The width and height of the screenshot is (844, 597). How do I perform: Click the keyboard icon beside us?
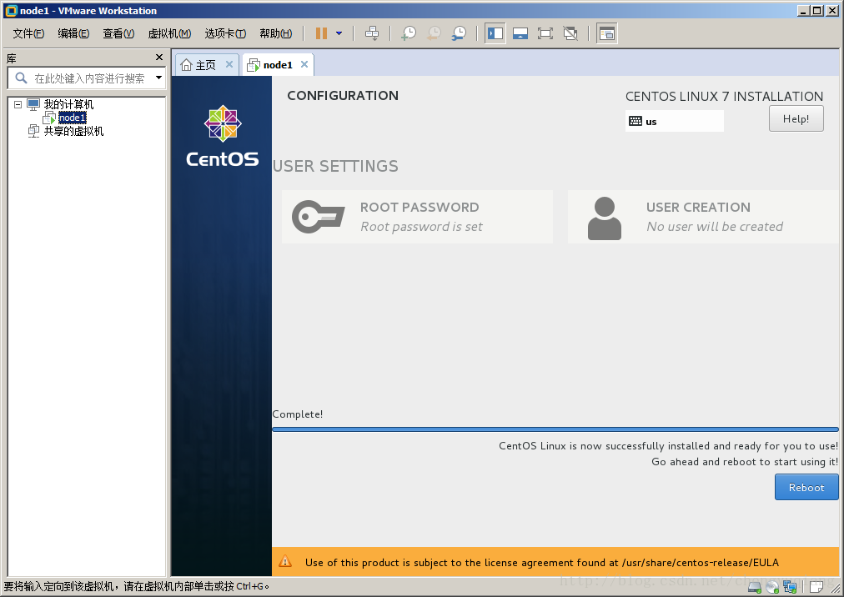click(x=636, y=121)
